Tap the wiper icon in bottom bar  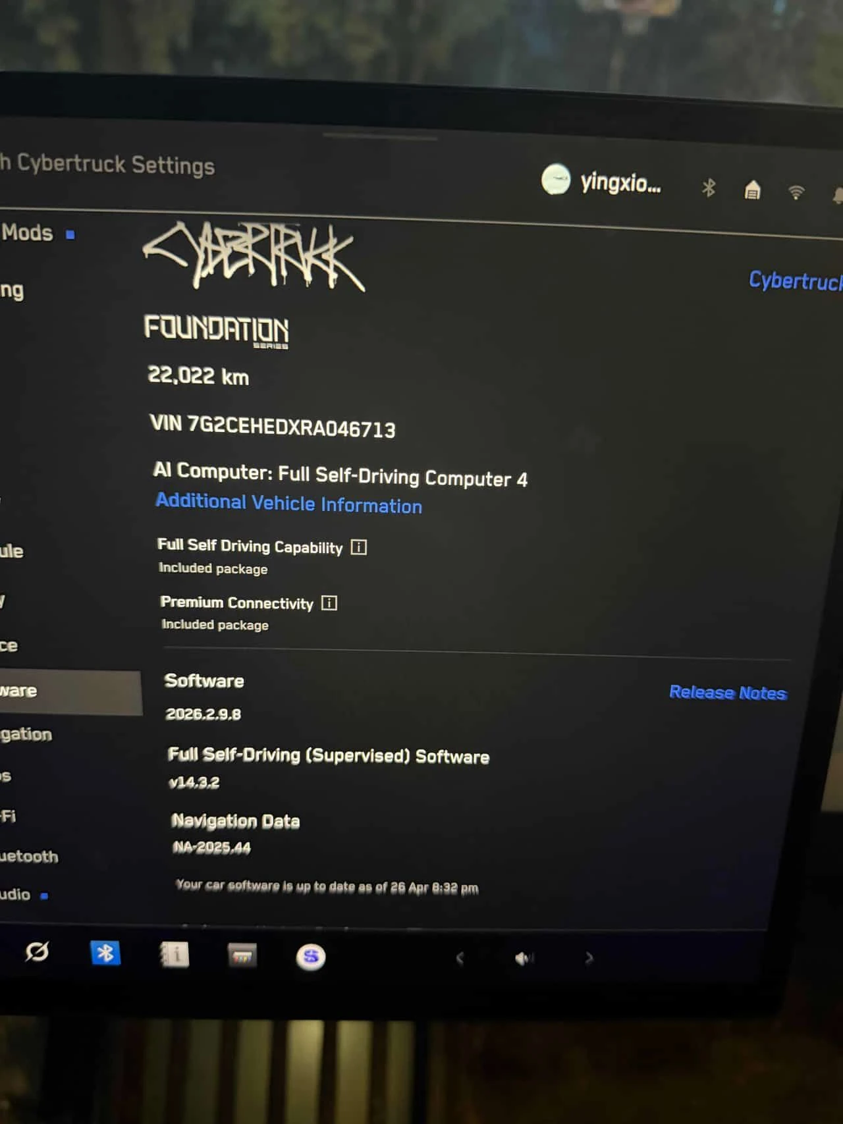tap(37, 951)
